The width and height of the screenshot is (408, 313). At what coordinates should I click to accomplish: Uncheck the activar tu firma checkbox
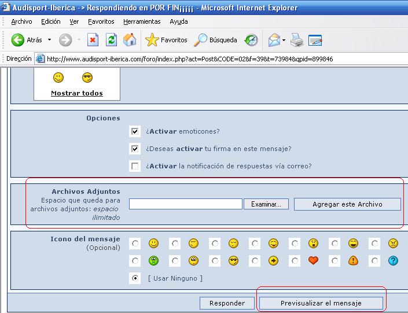tap(135, 149)
